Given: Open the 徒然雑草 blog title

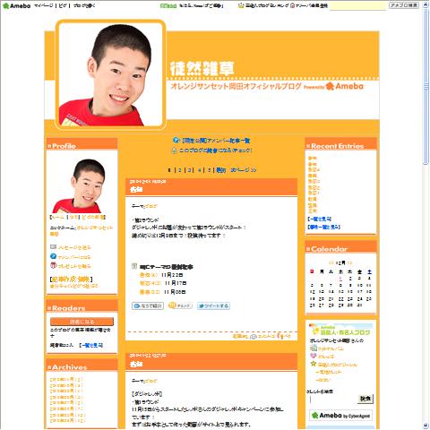Looking at the screenshot, I should click(202, 68).
